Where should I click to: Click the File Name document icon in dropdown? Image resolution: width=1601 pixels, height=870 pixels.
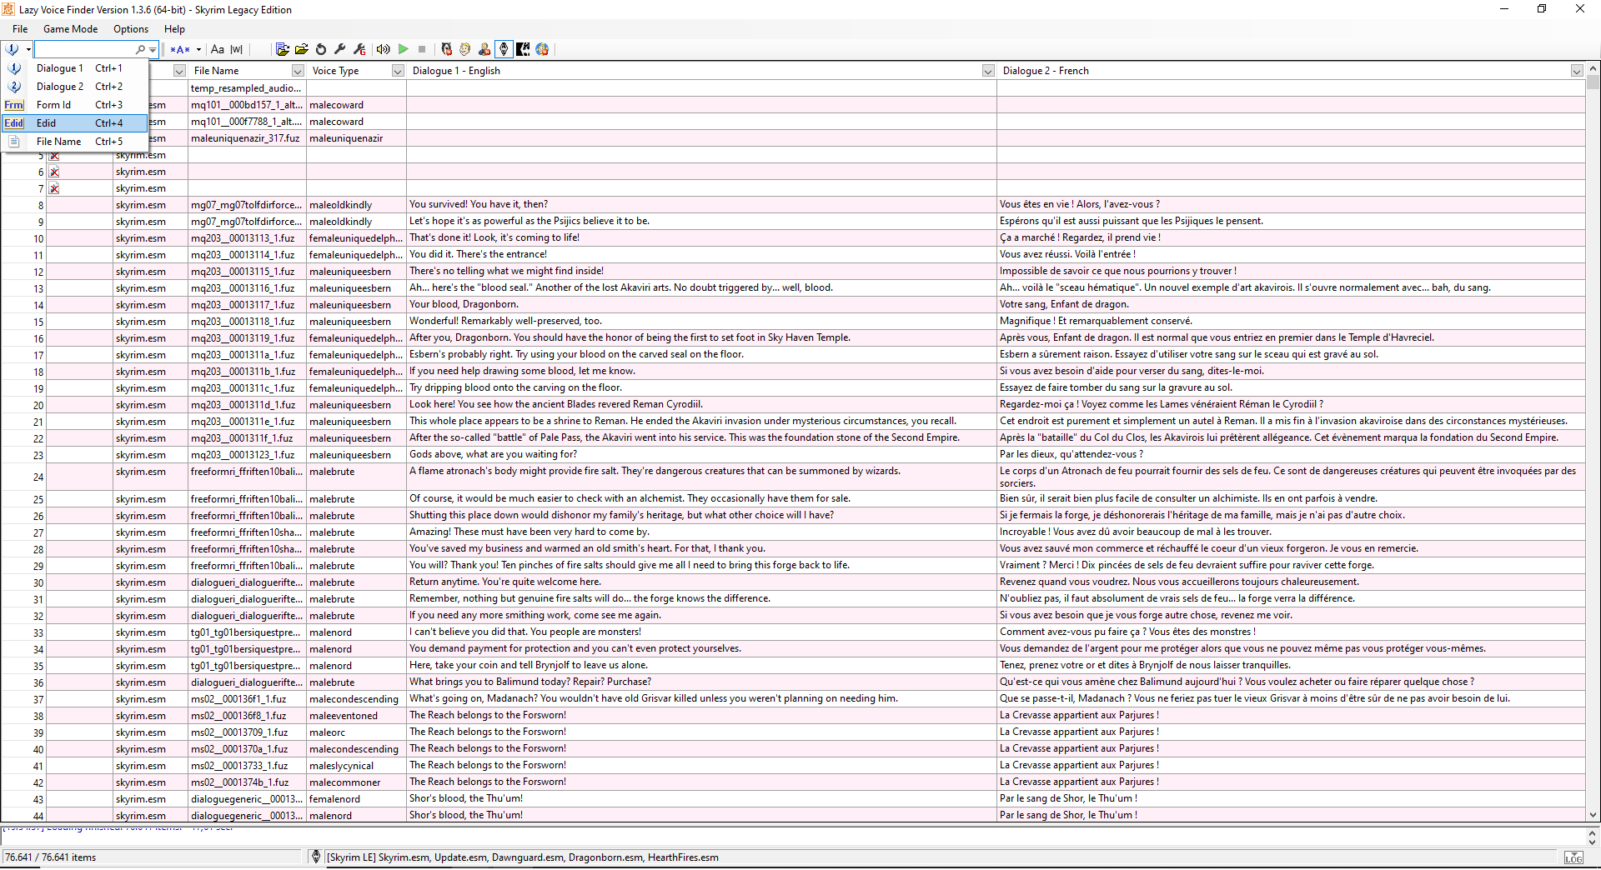(14, 142)
